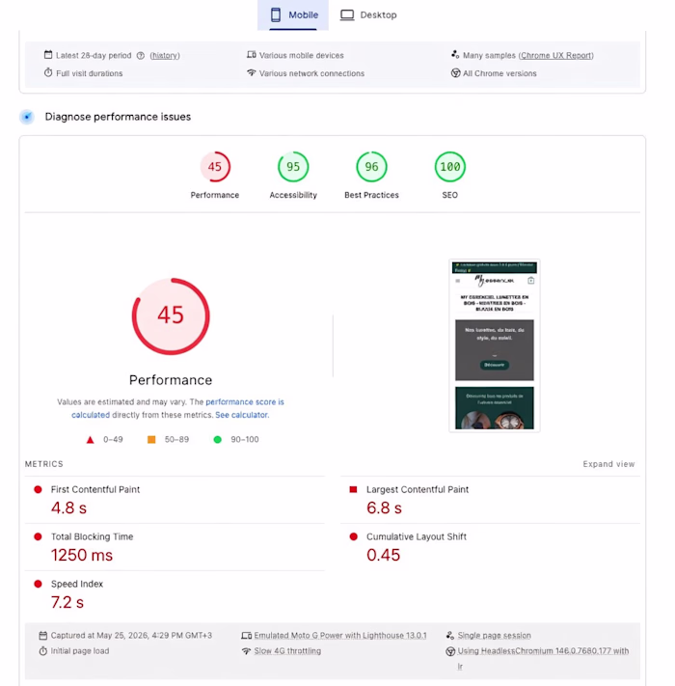Expand the First Contentful Paint metric
Screen dimensions: 675x686
[175, 500]
